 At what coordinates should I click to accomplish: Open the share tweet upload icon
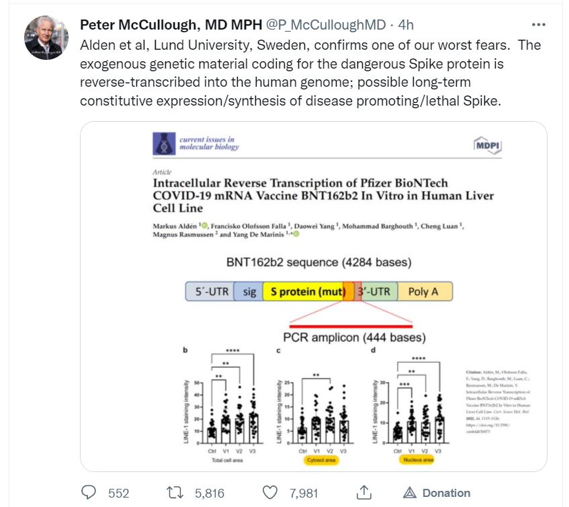364,493
